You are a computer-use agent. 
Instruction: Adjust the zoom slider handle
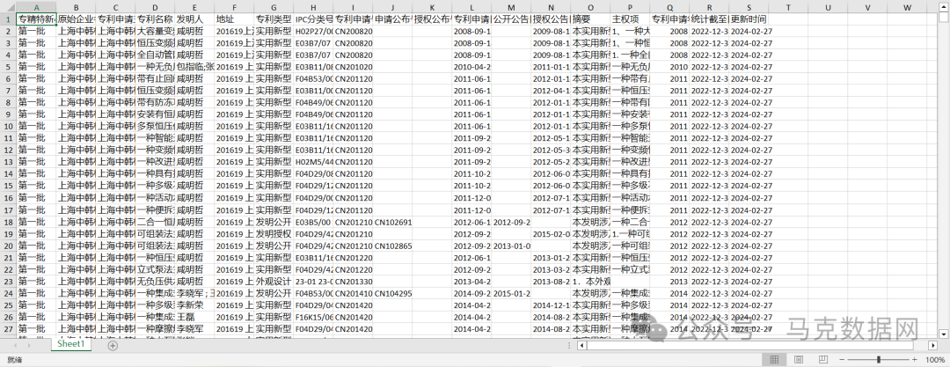[879, 360]
